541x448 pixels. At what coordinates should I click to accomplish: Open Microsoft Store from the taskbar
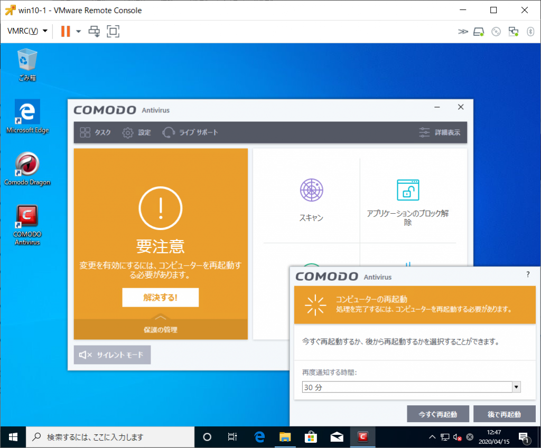point(311,437)
